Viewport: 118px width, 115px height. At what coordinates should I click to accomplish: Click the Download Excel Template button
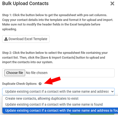(x=26, y=39)
